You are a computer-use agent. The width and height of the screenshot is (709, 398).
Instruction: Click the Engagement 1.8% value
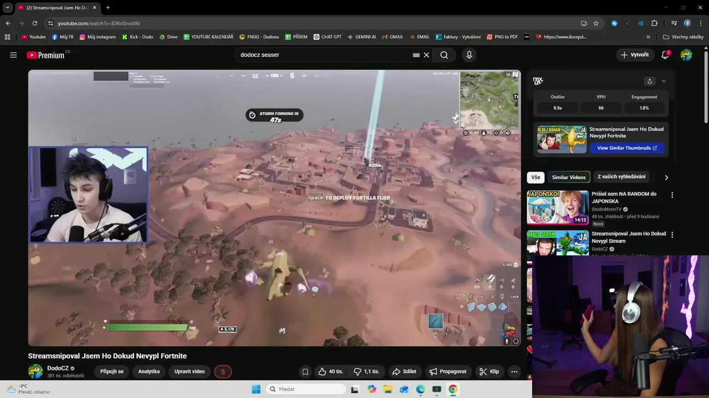coord(644,108)
